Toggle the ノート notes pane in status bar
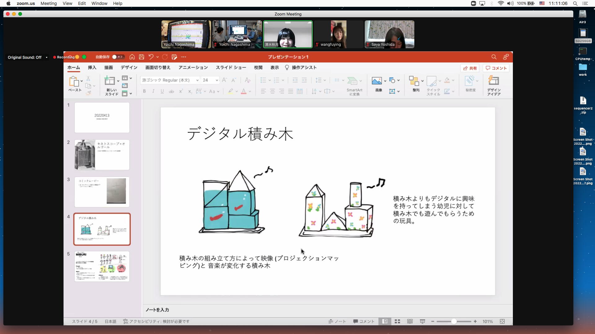 [337, 322]
